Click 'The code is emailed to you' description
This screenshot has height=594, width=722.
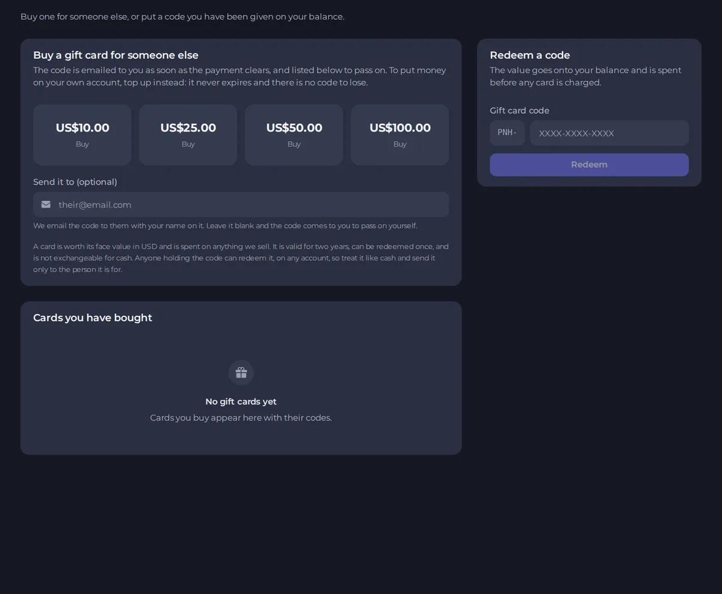pyautogui.click(x=239, y=76)
